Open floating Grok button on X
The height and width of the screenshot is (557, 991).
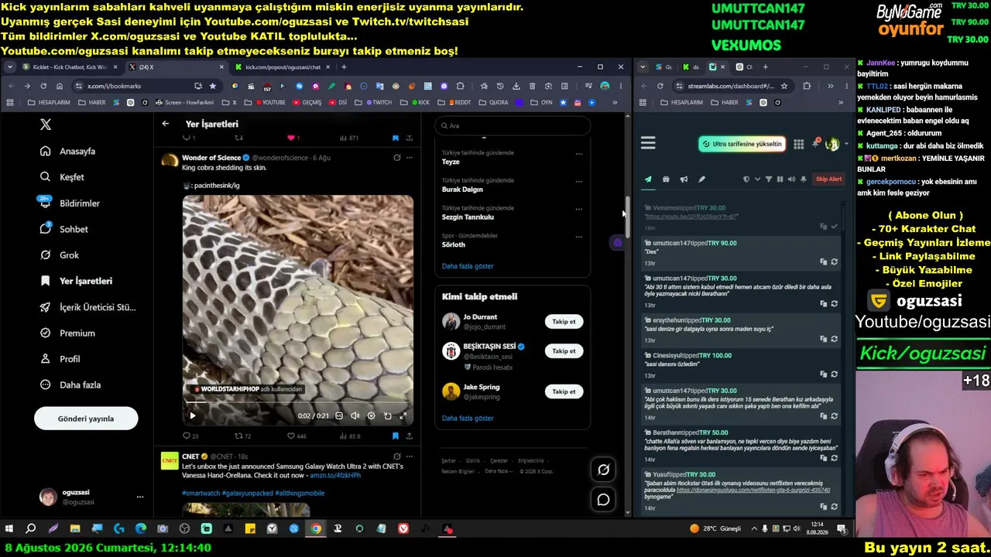pyautogui.click(x=603, y=469)
